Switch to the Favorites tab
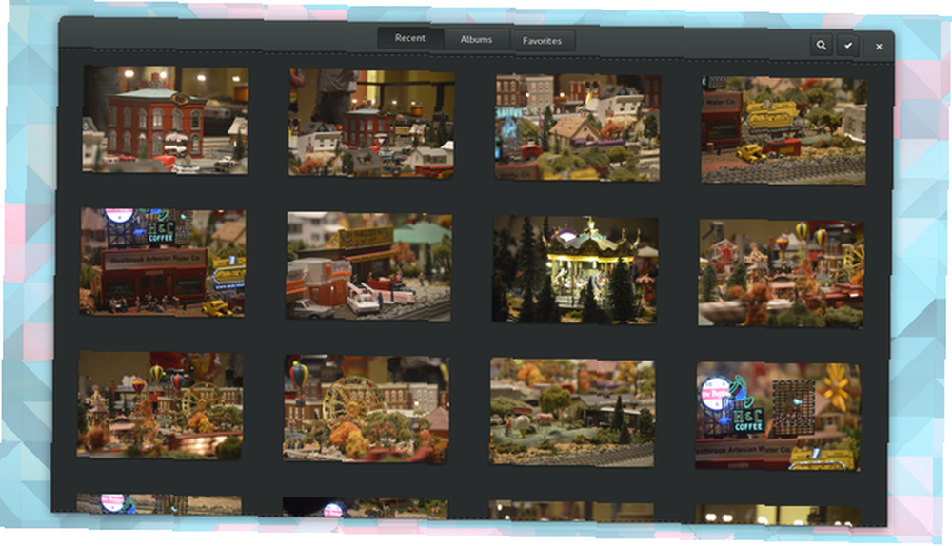Viewport: 952px width, 546px height. coord(542,41)
